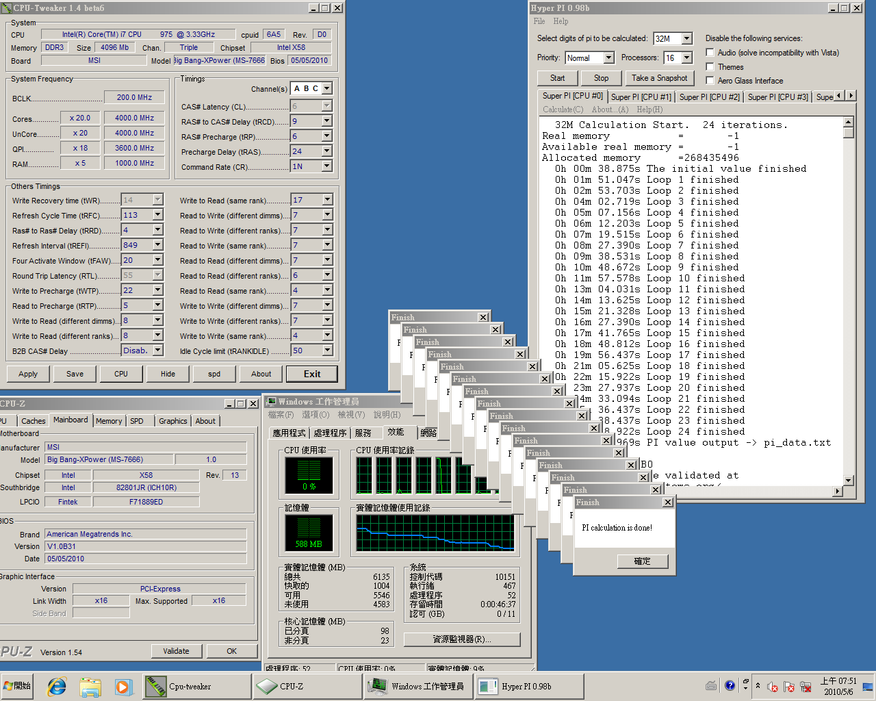This screenshot has width=876, height=701.
Task: Open the View menu in Task Manager
Action: point(352,415)
